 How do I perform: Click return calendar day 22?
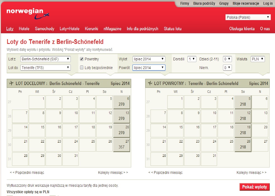[175, 145]
